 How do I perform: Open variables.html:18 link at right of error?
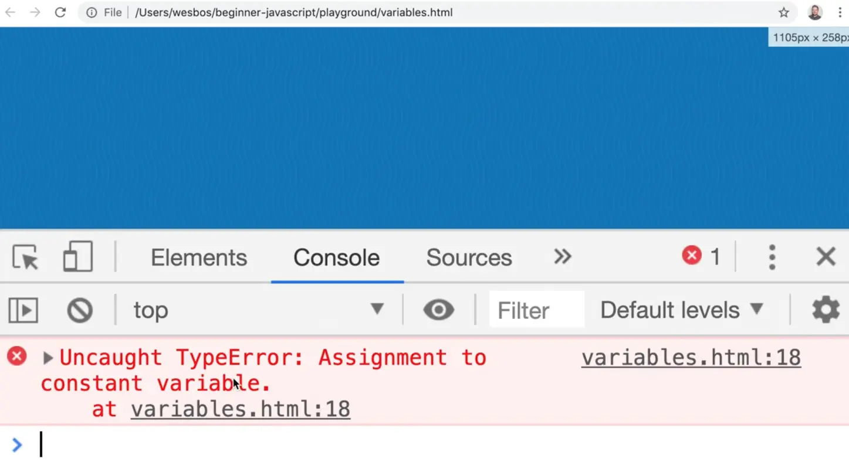click(691, 358)
